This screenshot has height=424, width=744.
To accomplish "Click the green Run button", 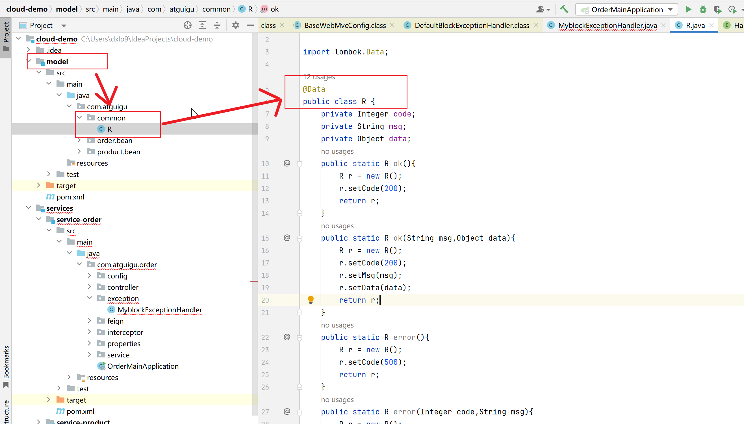I will tap(688, 10).
